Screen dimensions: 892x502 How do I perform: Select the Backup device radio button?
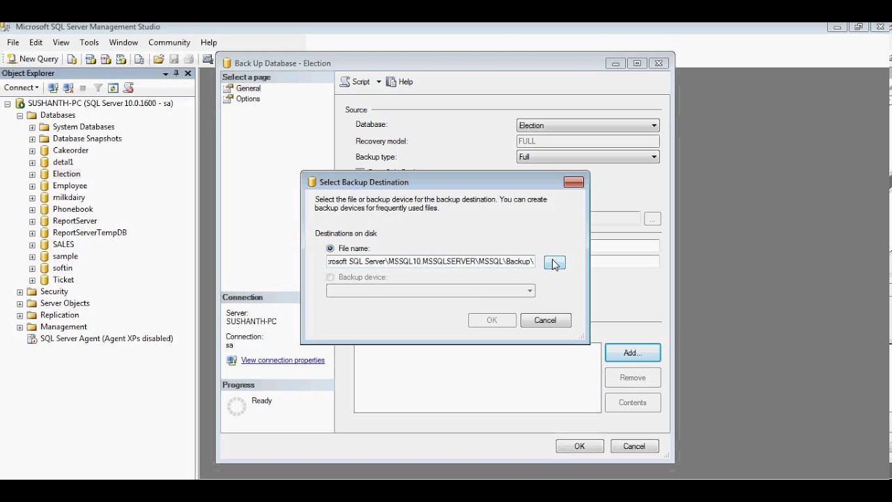click(330, 277)
